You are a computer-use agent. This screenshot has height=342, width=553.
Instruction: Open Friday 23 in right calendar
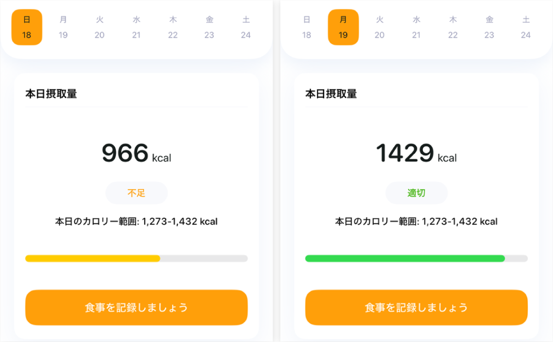[x=489, y=27]
